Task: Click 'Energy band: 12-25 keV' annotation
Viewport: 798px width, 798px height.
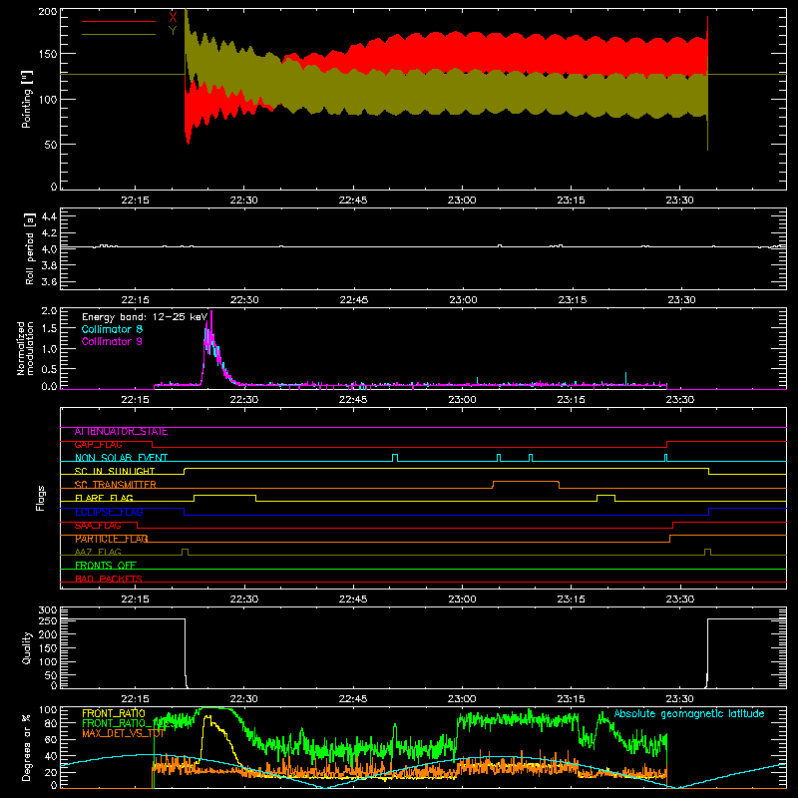Action: [x=145, y=317]
